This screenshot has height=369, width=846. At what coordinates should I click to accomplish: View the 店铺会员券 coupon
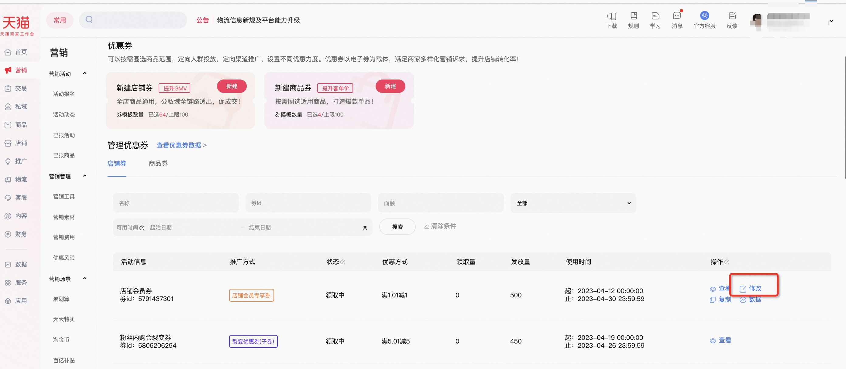[720, 289]
